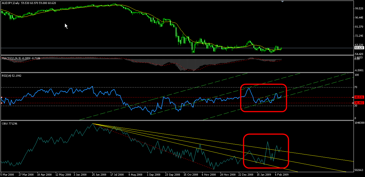This screenshot has height=177, width=365.
Task: Click the RSI 100 scale label
Action: coord(357,75)
